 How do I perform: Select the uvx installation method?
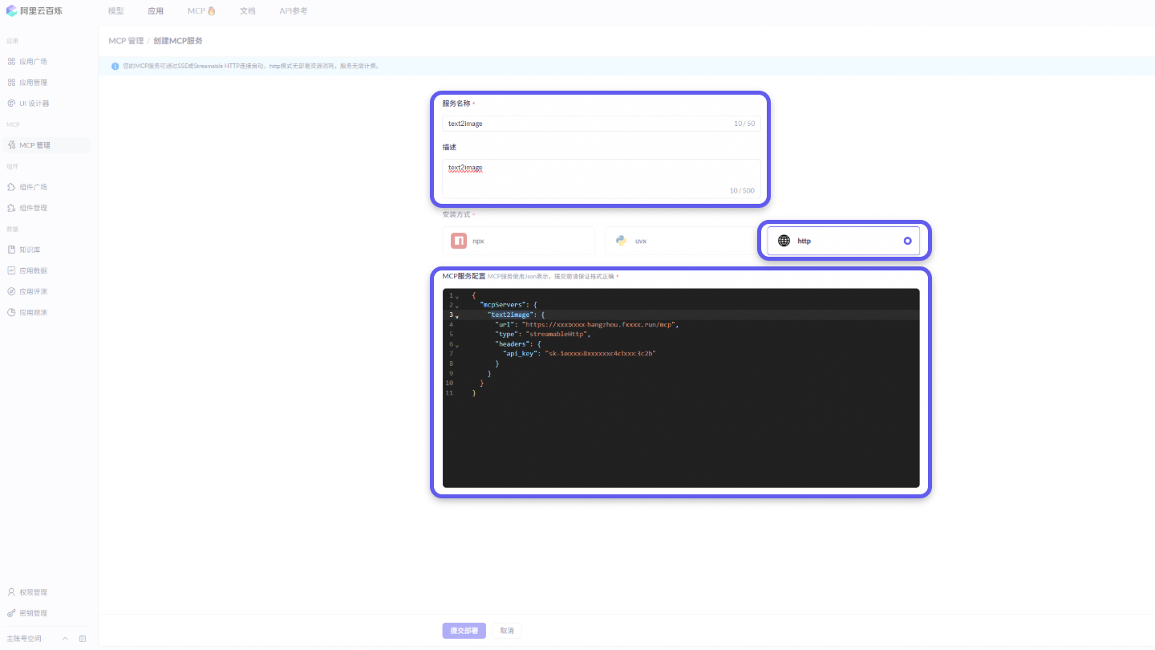point(680,240)
